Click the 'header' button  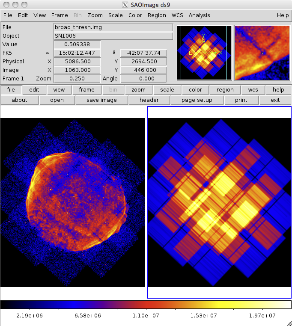click(x=149, y=100)
